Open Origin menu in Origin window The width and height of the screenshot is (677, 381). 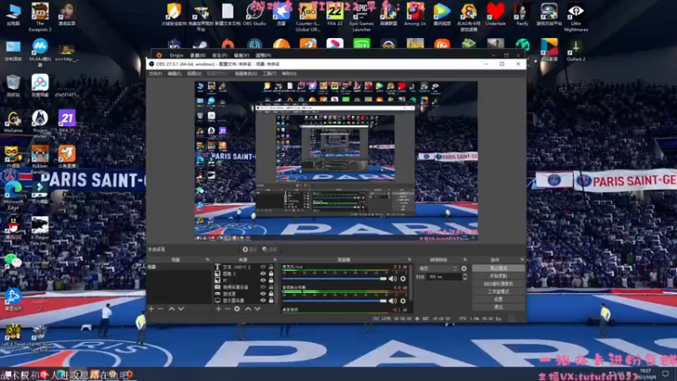point(176,55)
